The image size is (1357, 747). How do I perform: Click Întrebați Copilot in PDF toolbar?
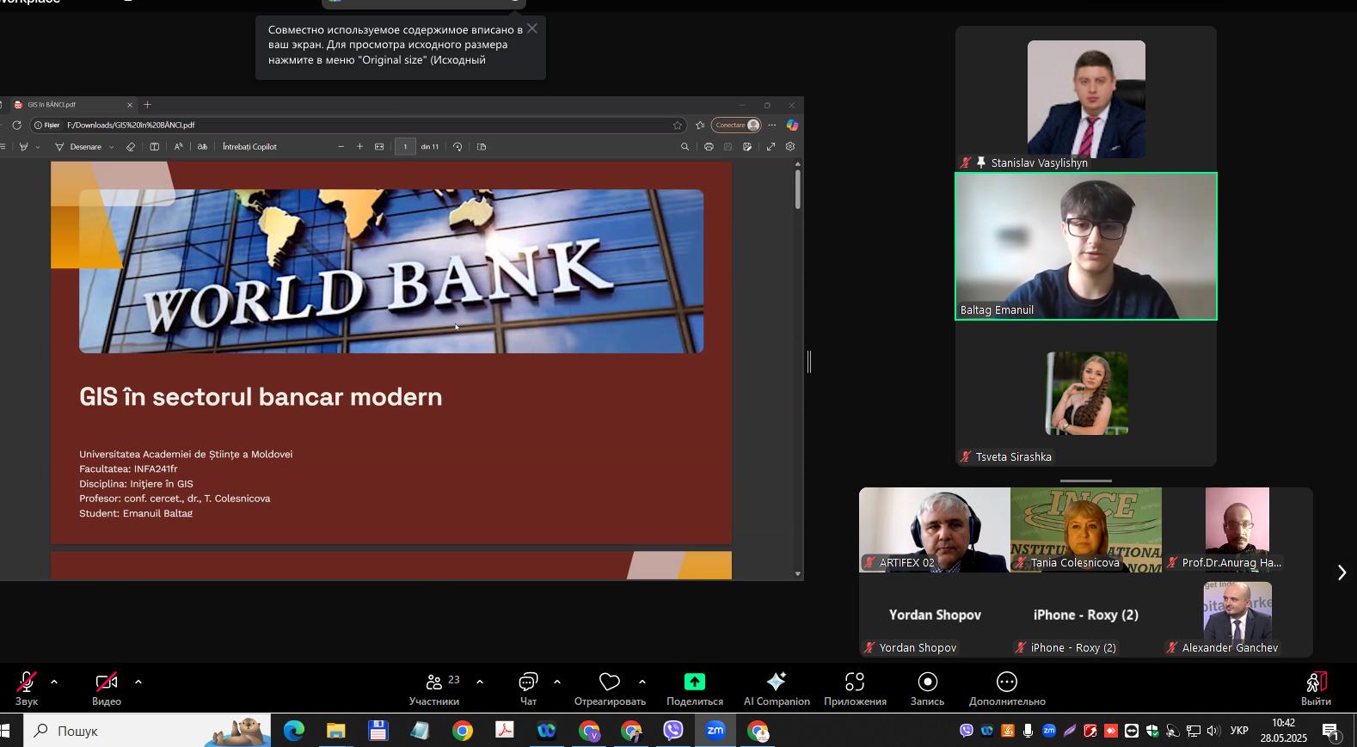pyautogui.click(x=249, y=147)
